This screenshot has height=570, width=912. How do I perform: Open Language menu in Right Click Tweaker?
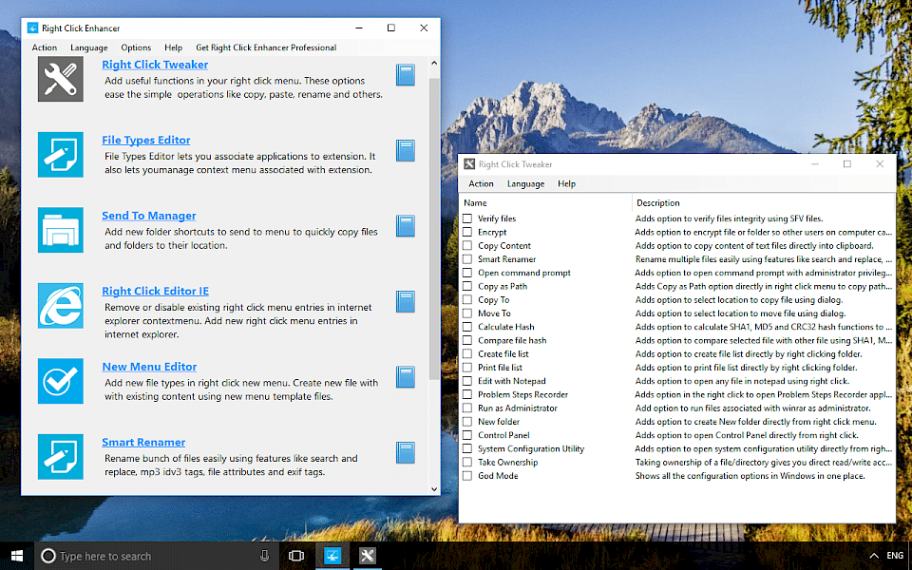[x=525, y=183]
